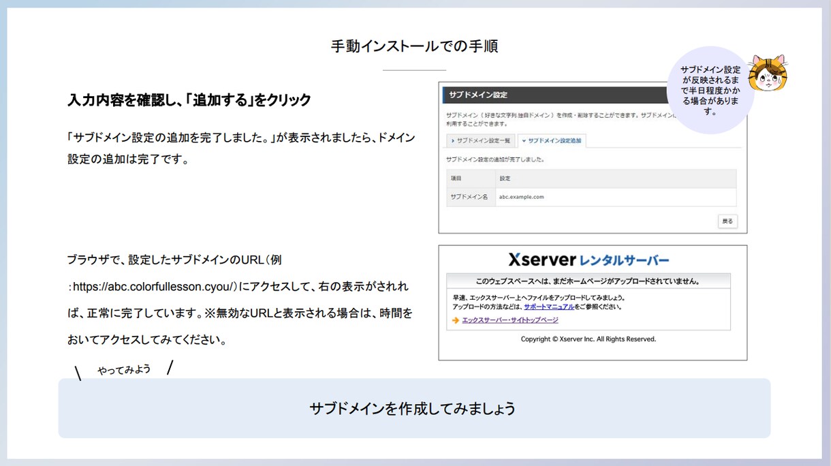The image size is (831, 466).
Task: Click the speech bubble about サブドメイン設定 delay
Action: [x=710, y=90]
